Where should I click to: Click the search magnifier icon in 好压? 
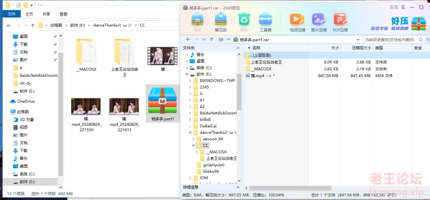(x=421, y=40)
